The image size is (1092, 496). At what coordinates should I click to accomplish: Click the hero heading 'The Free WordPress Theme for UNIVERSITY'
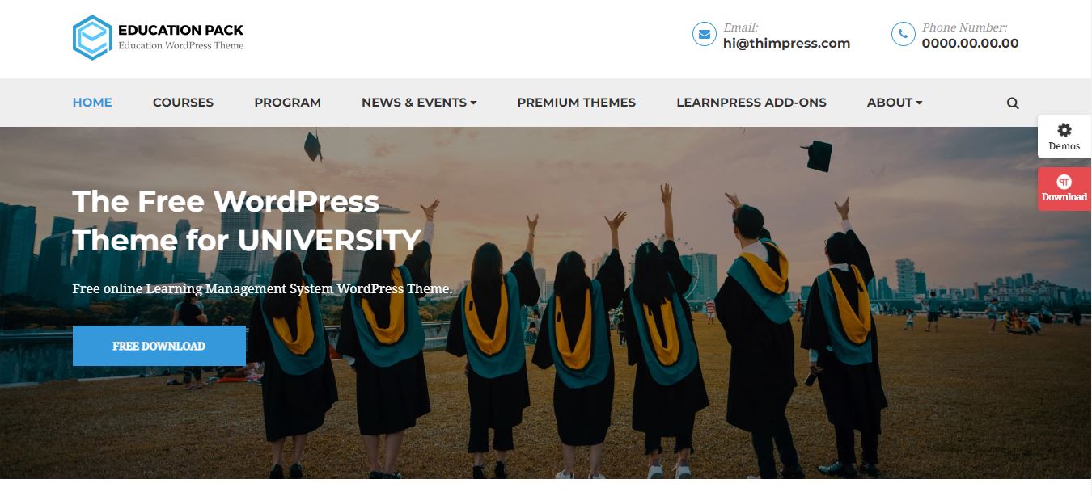tap(247, 221)
